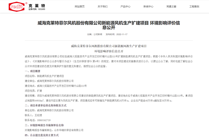The image size is (209, 139).
Task: Click the 证券代码: 831689 text
Action: pyautogui.click(x=37, y=9)
